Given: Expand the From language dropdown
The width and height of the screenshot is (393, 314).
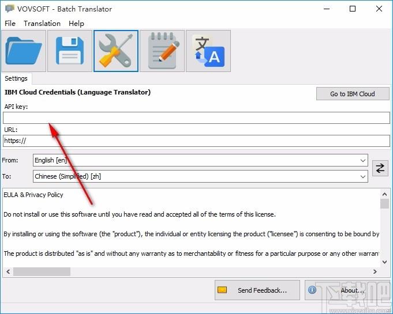Looking at the screenshot, I should pos(362,160).
